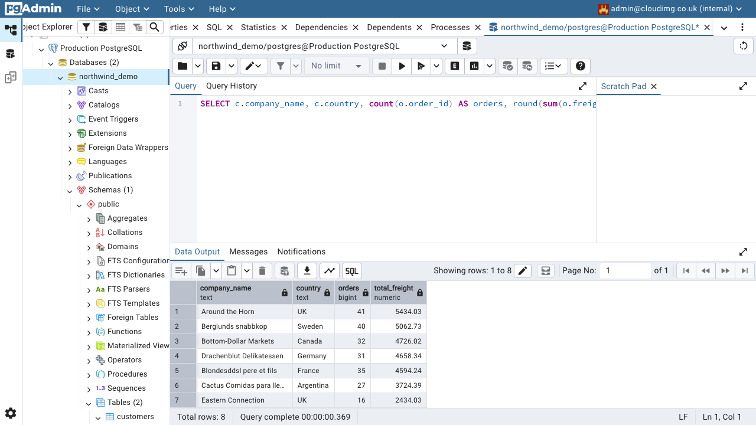Click the Copy icon in Data Output toolbar
This screenshot has width=756, height=425.
(201, 271)
